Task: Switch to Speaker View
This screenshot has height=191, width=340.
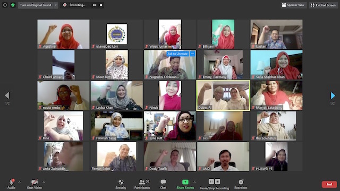Action: click(x=293, y=5)
